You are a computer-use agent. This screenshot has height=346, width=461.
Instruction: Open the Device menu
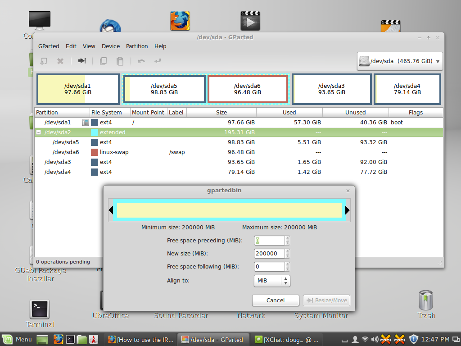click(111, 46)
